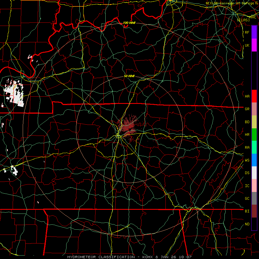This screenshot has height=259, width=259.
Task: Click the large white dry snow echo patch
Action: (14, 93)
